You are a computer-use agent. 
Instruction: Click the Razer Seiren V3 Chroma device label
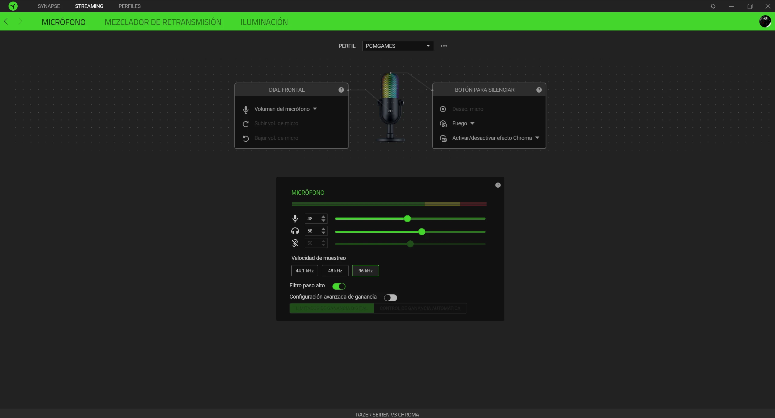coord(387,414)
